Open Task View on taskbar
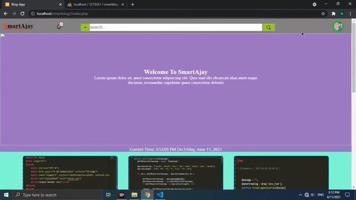Image resolution: width=356 pixels, height=200 pixels. (108, 195)
